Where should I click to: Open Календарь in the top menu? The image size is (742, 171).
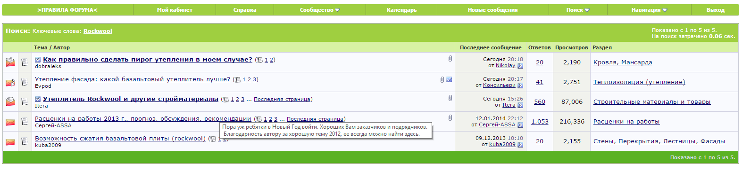[401, 10]
